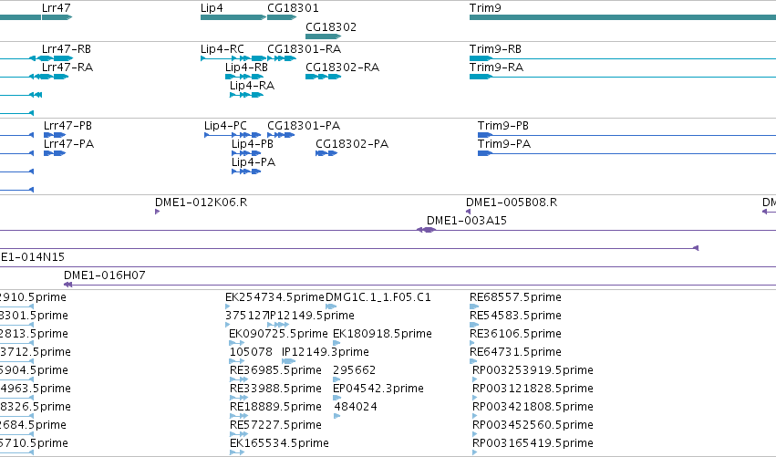This screenshot has width=776, height=457.
Task: Click the RP003165419.5prime EST label
Action: [x=533, y=444]
